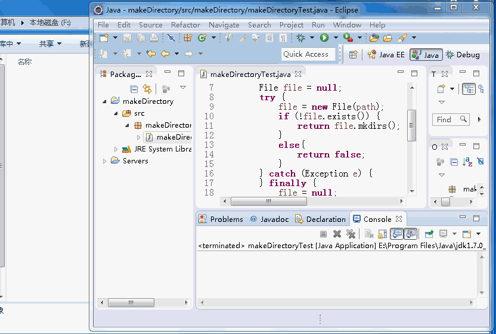Click the Save icon in toolbar
The width and height of the screenshot is (496, 334).
click(x=127, y=38)
